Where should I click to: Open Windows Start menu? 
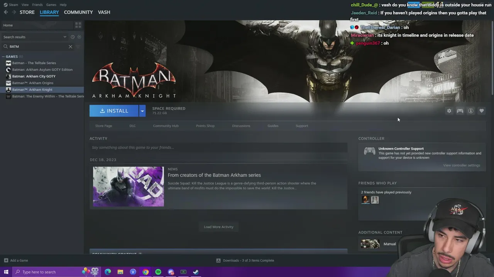6,272
